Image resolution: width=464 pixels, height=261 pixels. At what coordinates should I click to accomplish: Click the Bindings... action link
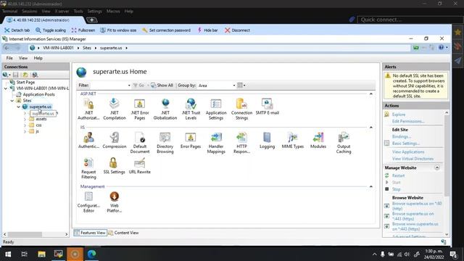click(x=402, y=137)
